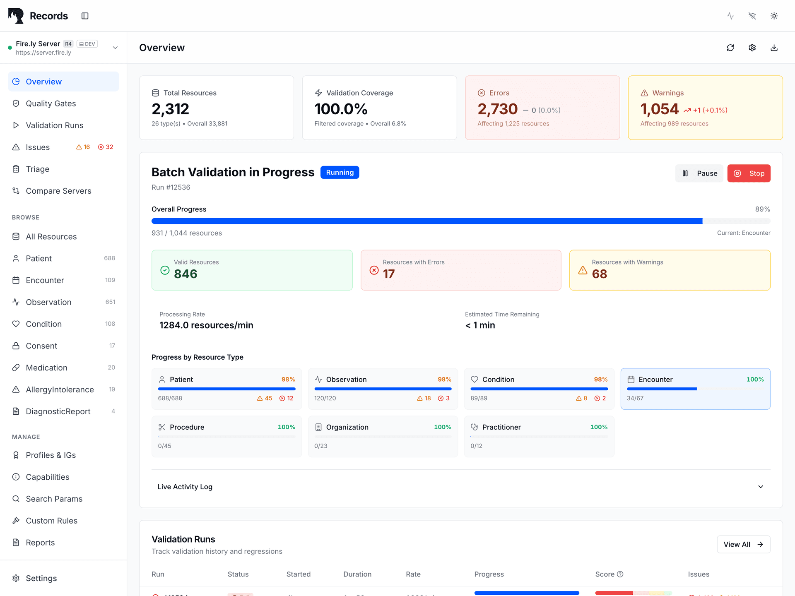Image resolution: width=795 pixels, height=596 pixels.
Task: Open the All Resources view
Action: 51,236
